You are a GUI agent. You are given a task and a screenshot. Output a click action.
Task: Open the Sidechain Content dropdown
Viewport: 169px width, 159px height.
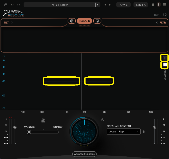[x=123, y=132]
